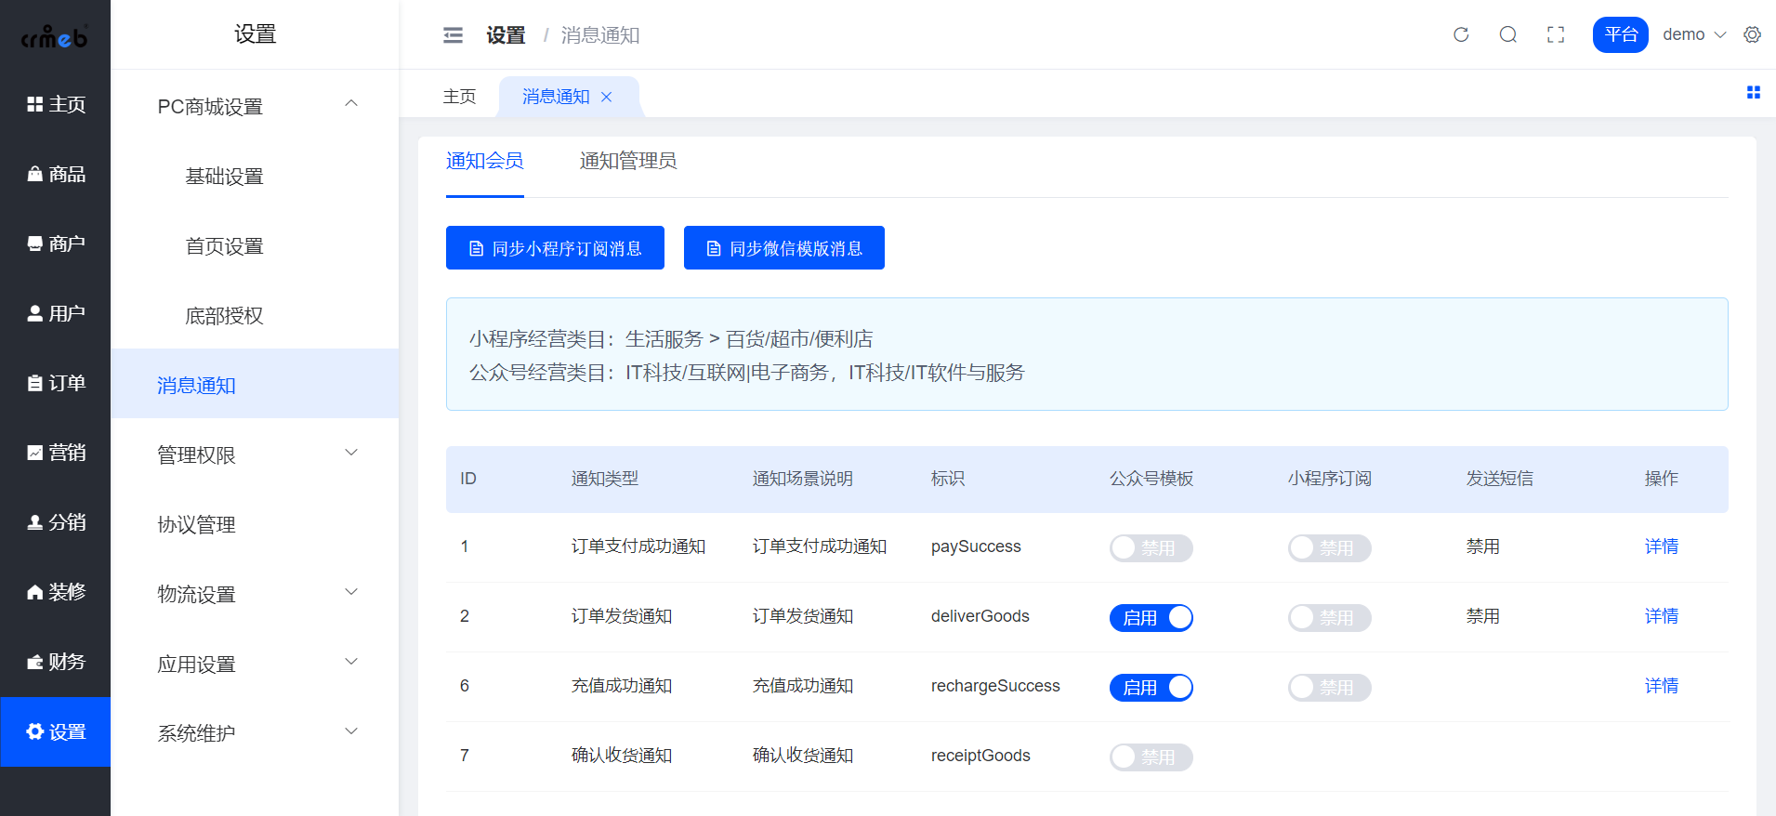Open 营销 section in the left sidebar

[x=56, y=453]
